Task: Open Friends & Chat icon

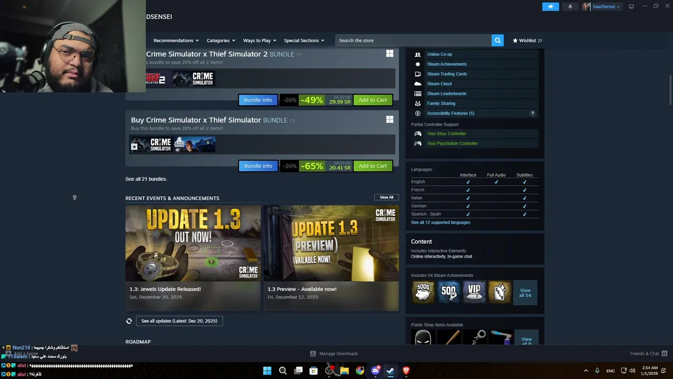Action: pos(664,354)
